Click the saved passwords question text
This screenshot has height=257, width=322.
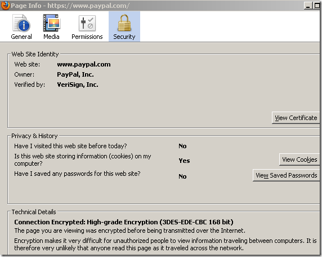(x=77, y=174)
